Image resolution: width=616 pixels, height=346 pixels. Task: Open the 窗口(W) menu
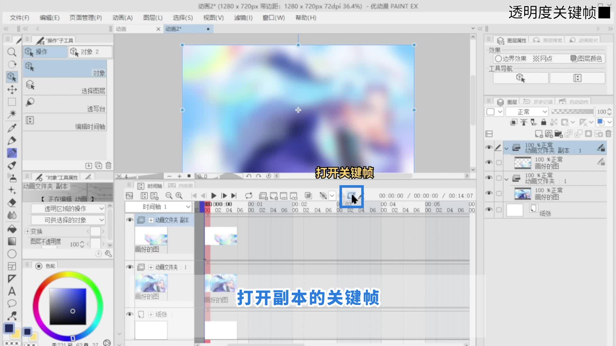[x=274, y=18]
